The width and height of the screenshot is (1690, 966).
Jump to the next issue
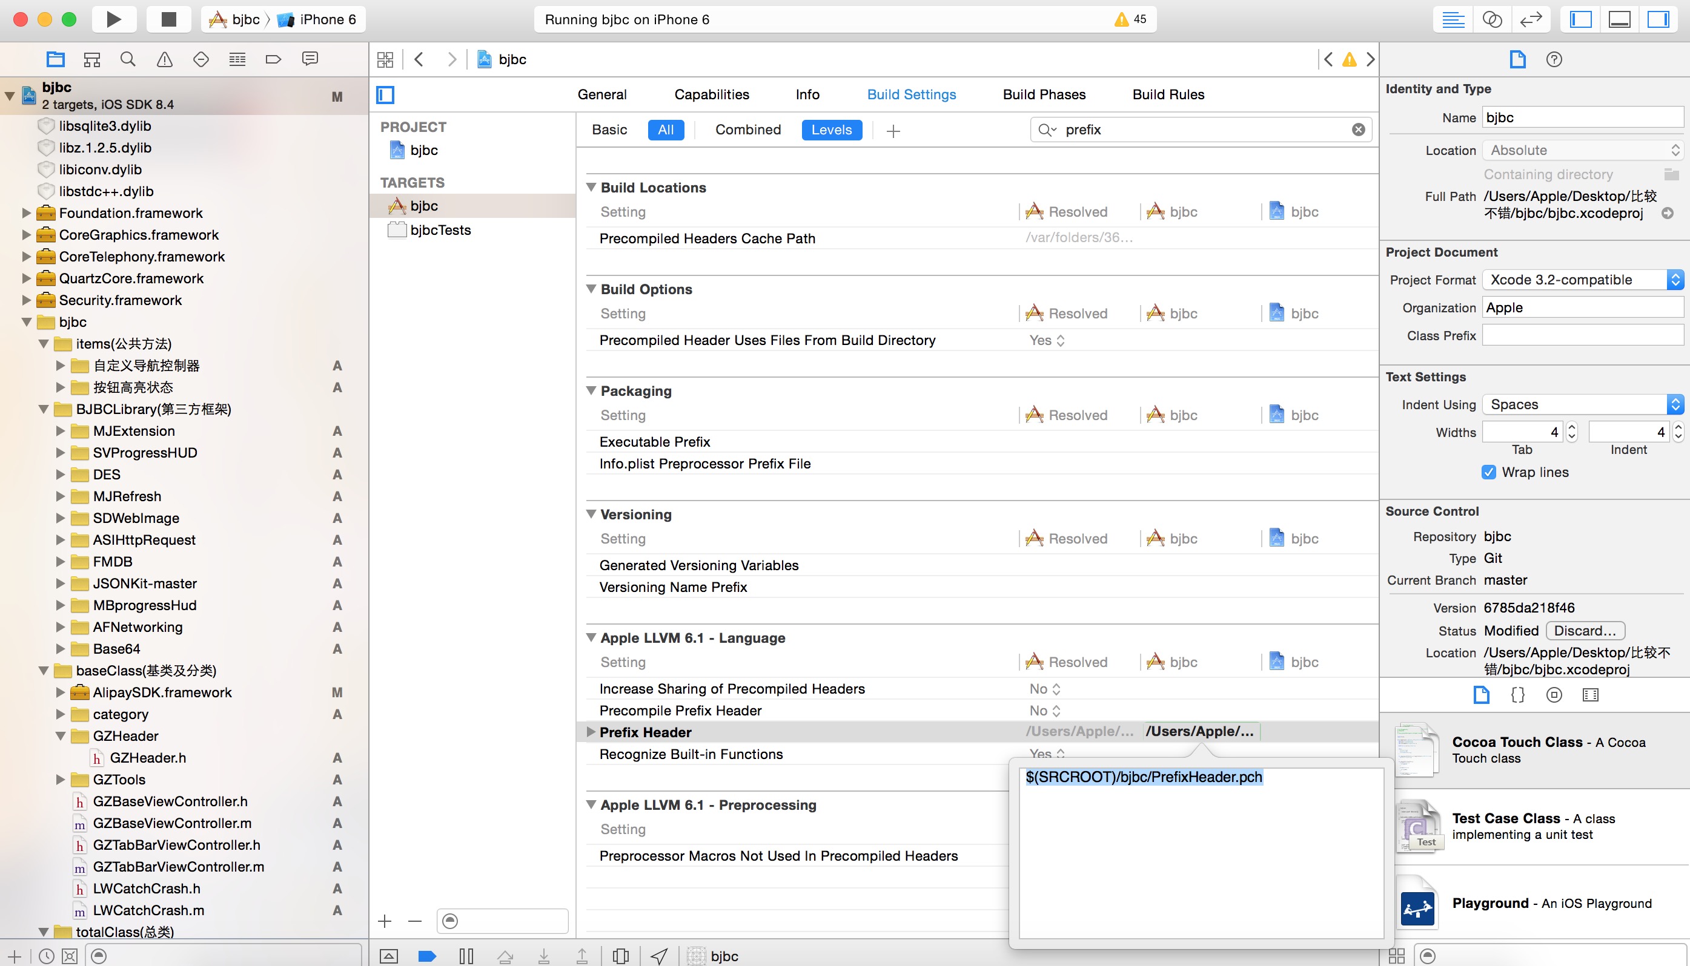tap(1371, 60)
